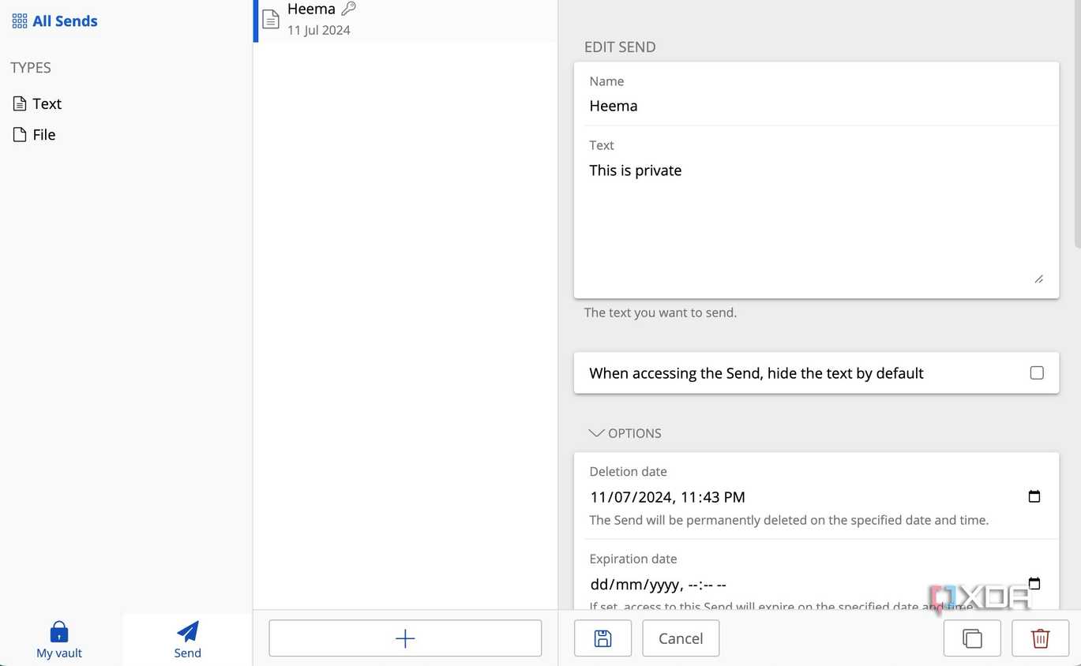This screenshot has height=666, width=1081.
Task: Click the key icon beside Heema
Action: coord(348,9)
